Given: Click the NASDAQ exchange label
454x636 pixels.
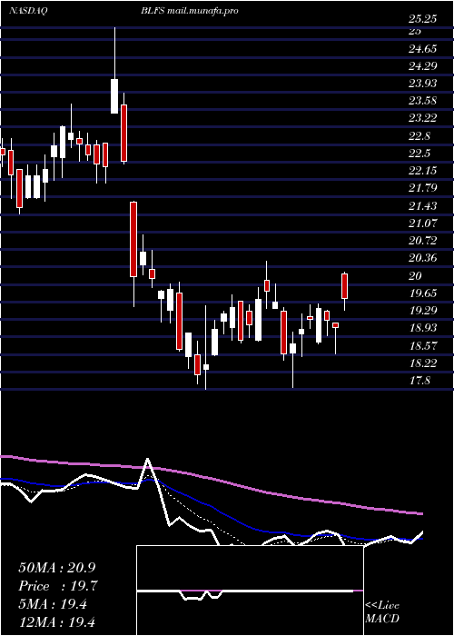Looking at the screenshot, I should [x=29, y=11].
